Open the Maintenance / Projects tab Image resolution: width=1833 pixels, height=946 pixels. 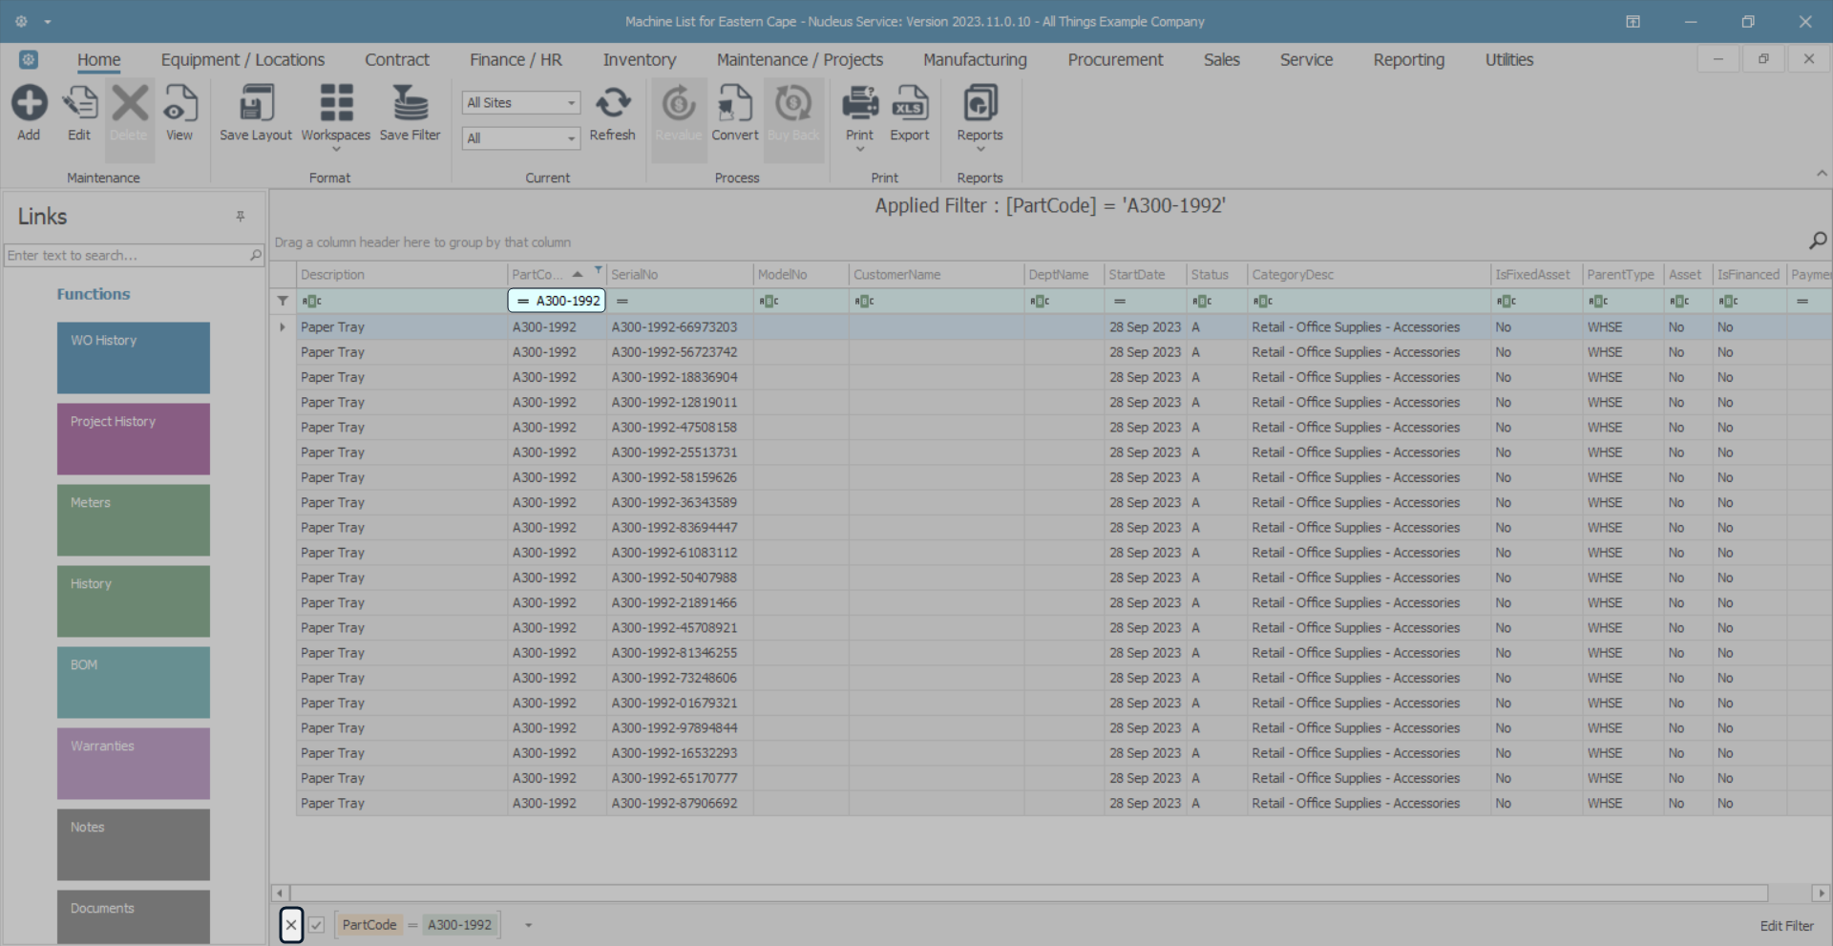click(800, 60)
